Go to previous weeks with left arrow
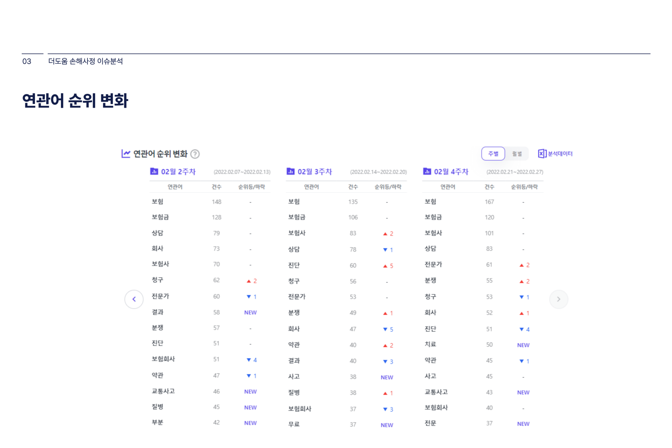This screenshot has height=448, width=672. (x=134, y=299)
